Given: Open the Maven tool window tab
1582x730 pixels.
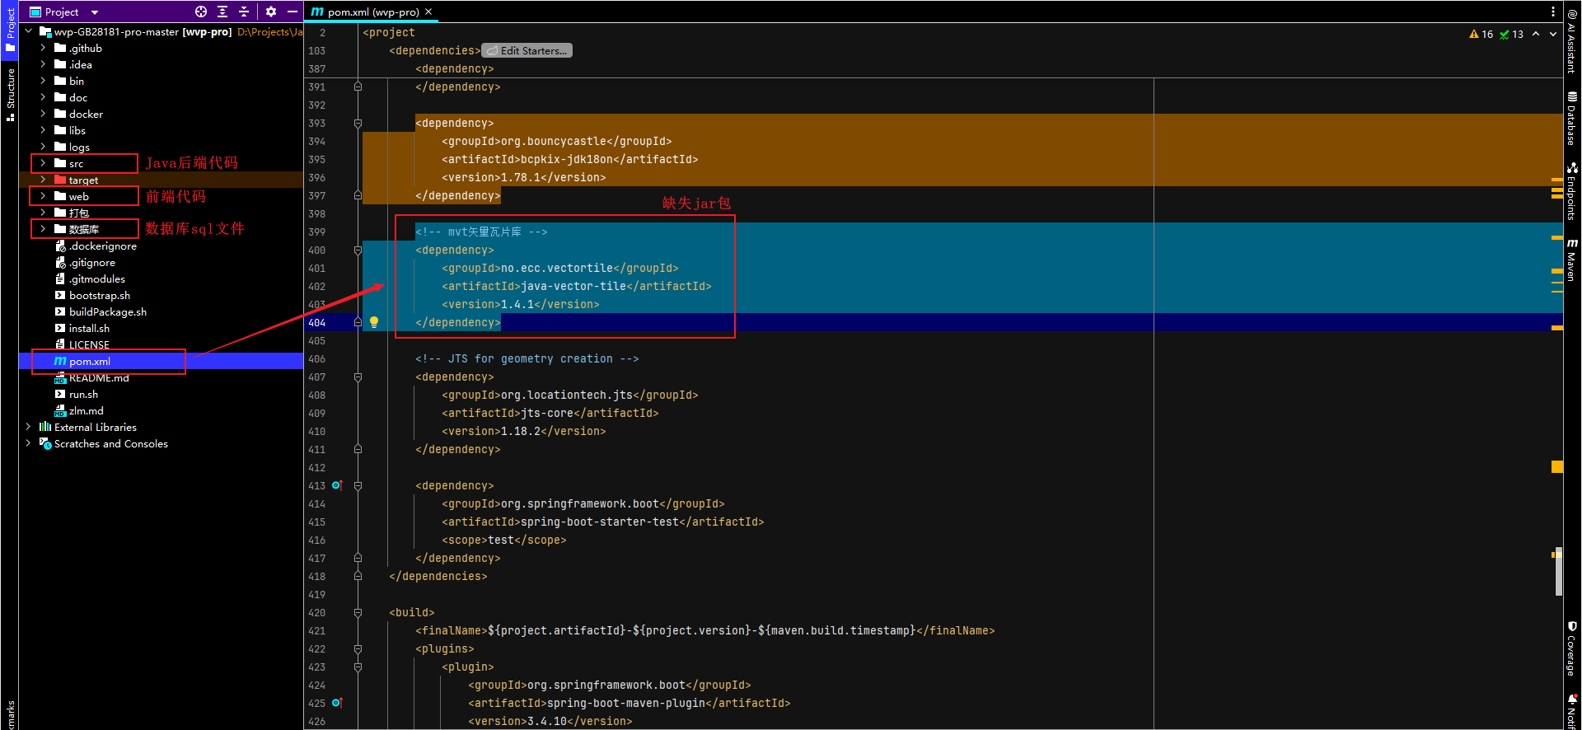Looking at the screenshot, I should [x=1572, y=260].
